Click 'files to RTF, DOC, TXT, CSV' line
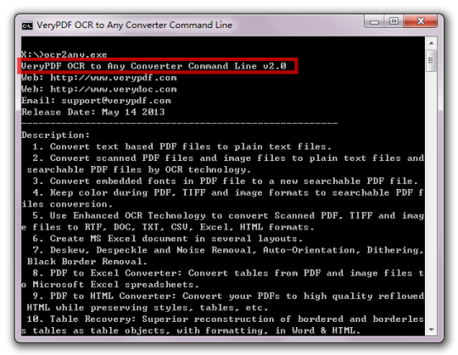 click(x=168, y=227)
